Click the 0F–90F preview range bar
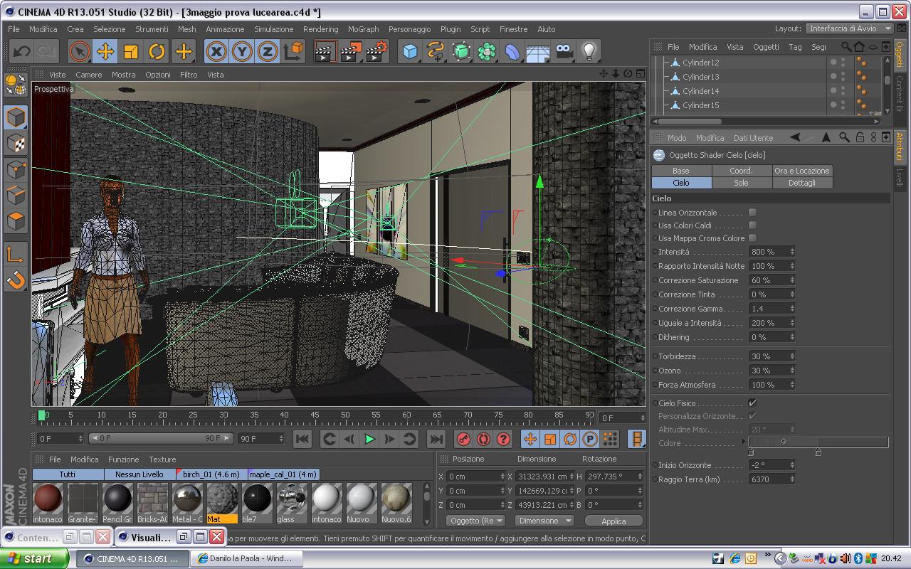 coord(161,438)
